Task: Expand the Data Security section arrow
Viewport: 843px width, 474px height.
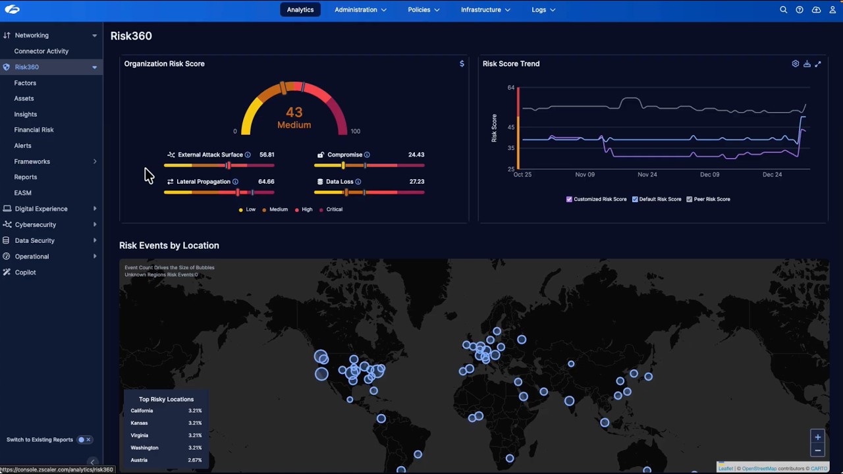Action: coord(95,241)
